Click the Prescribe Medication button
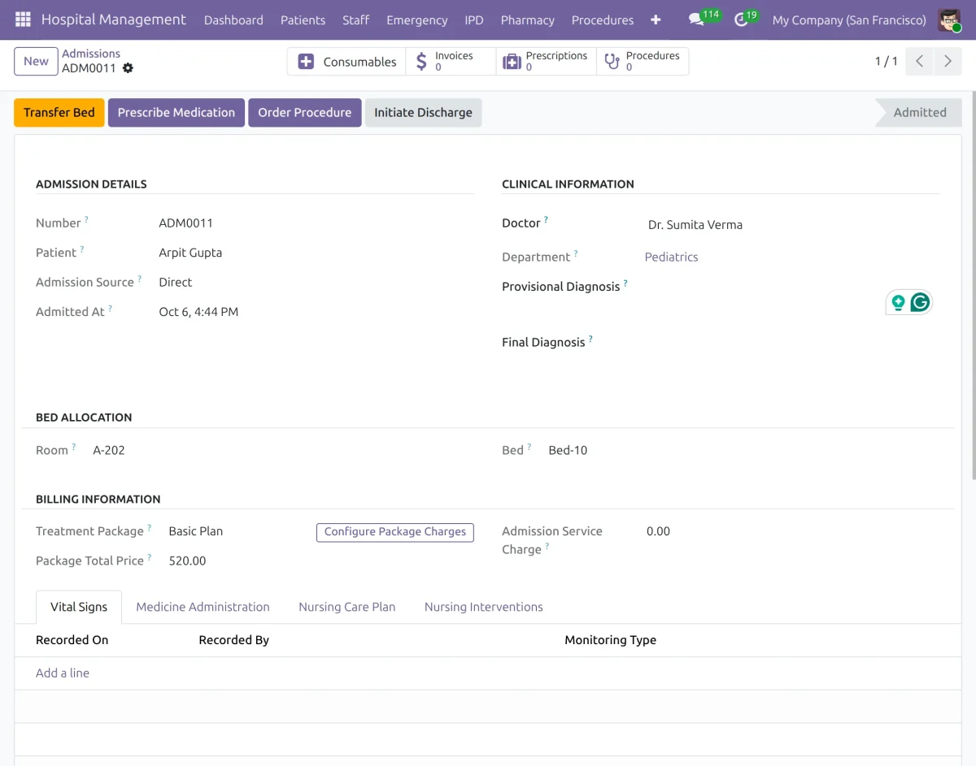The width and height of the screenshot is (976, 766). click(x=176, y=112)
